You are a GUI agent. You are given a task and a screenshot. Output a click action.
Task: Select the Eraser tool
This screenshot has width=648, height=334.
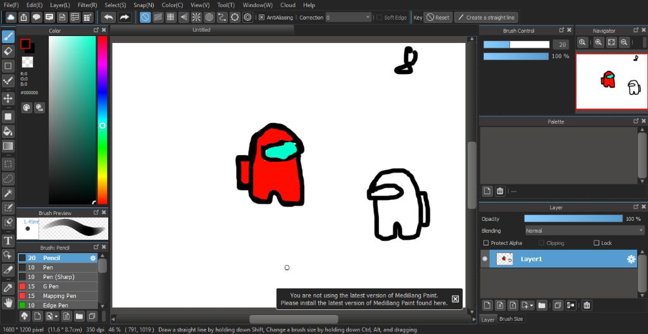click(8, 51)
